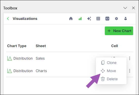139x95 pixels.
Task: Open the code brackets icon
Action: click(107, 19)
